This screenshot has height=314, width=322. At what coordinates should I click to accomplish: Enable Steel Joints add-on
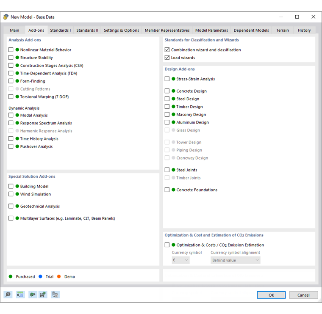[167, 170]
